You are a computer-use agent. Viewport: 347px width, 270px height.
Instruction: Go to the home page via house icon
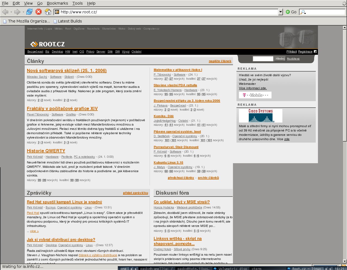pos(48,12)
